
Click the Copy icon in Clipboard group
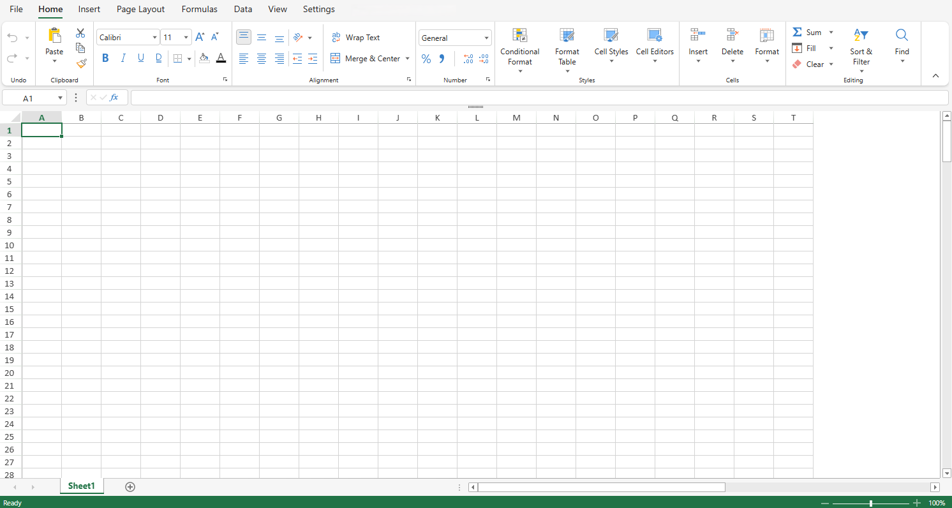80,48
